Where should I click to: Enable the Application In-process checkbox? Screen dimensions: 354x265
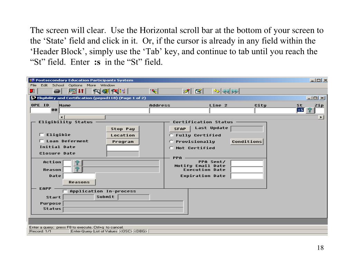[65, 191]
